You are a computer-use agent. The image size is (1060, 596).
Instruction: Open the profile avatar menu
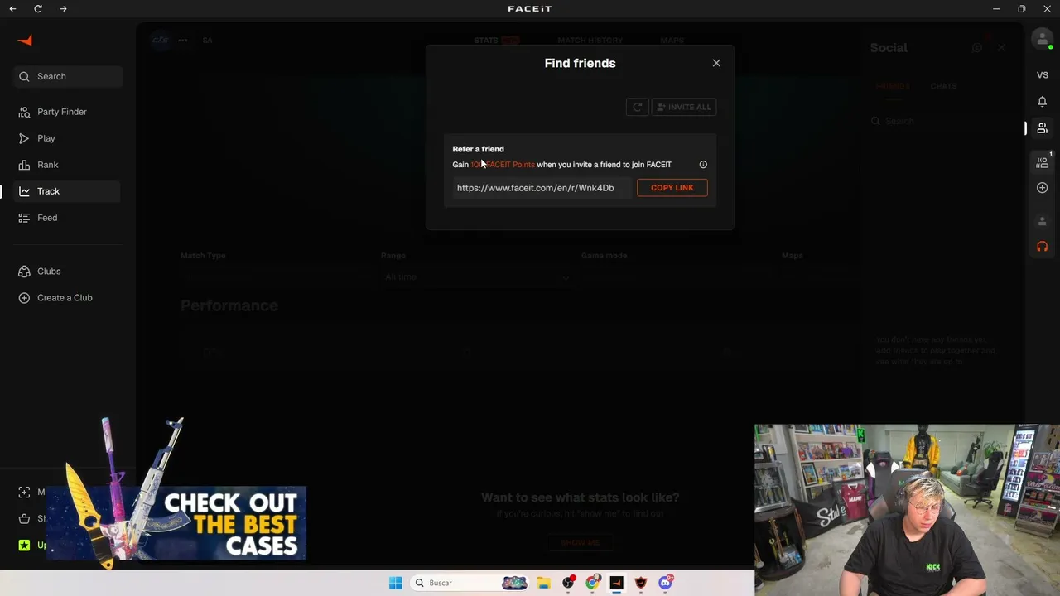coord(1042,39)
